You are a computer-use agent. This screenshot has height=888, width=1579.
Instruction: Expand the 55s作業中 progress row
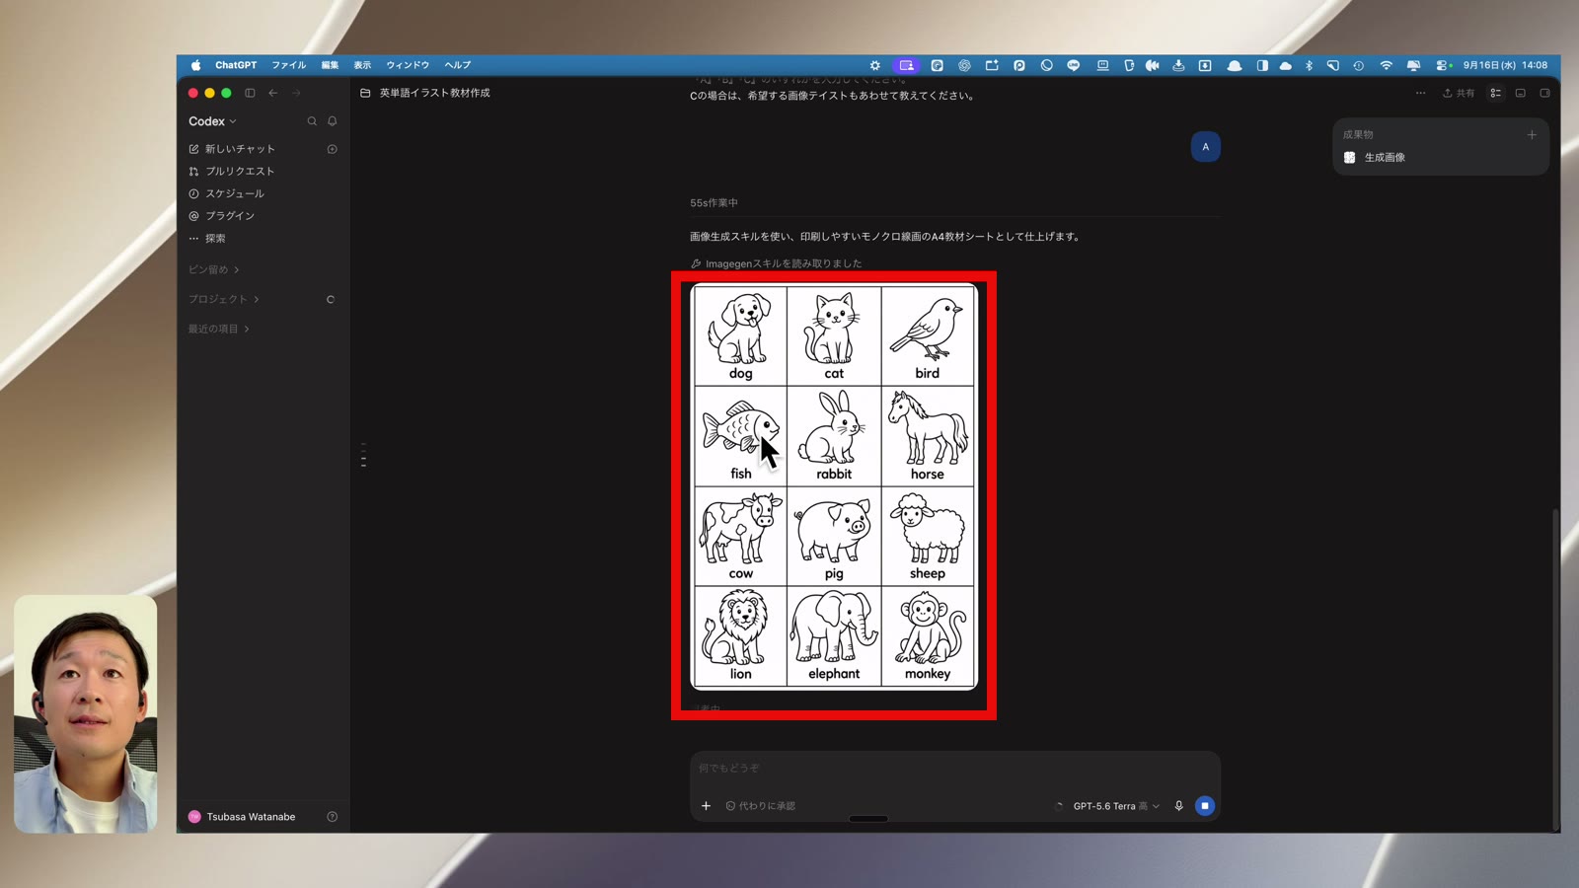point(714,203)
